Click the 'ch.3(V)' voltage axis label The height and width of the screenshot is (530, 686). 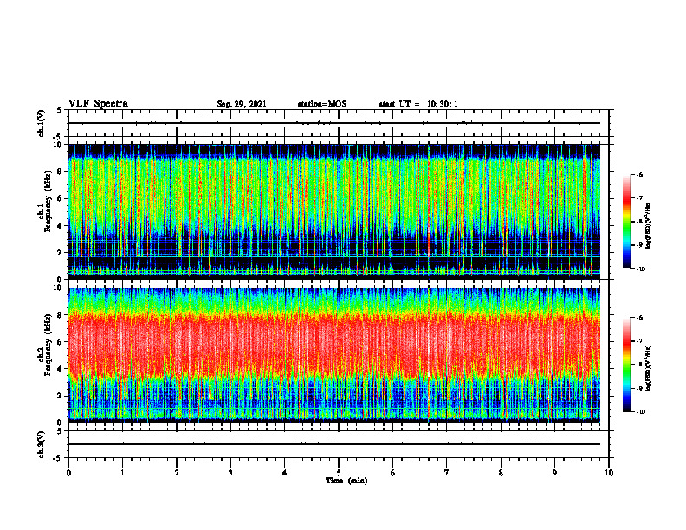click(x=41, y=444)
